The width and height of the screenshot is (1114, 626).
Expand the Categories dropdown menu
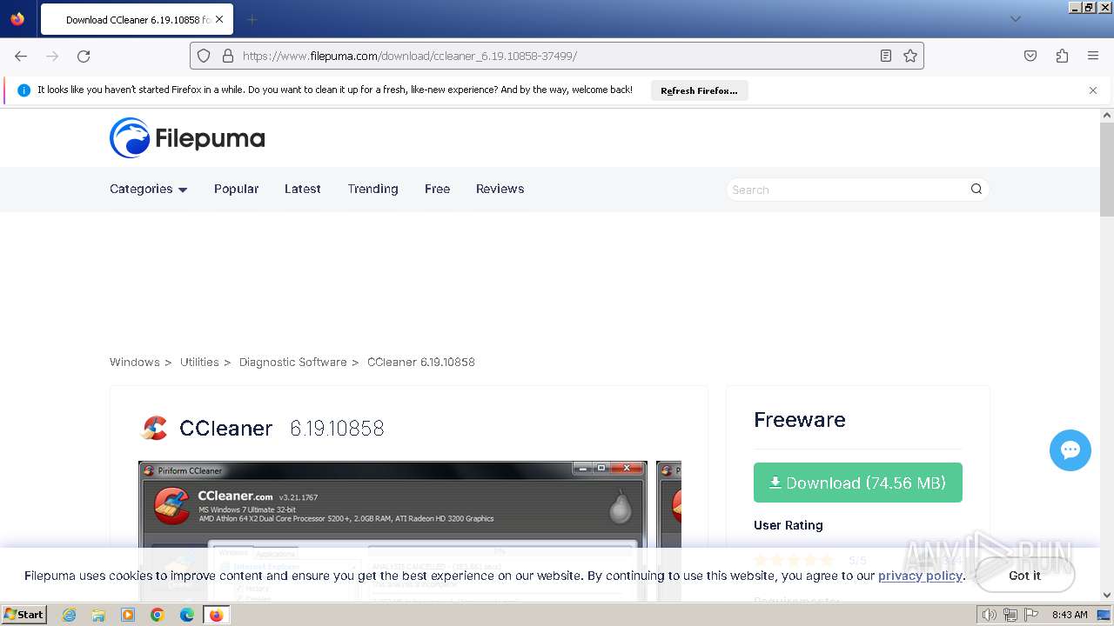tap(149, 189)
